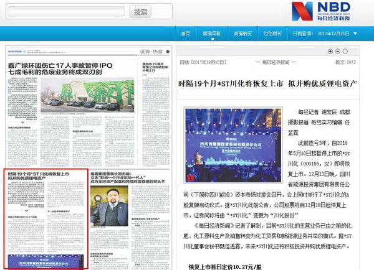The image size is (374, 270).
Task: Click the green building photo in newspaper page
Action: coord(87,95)
